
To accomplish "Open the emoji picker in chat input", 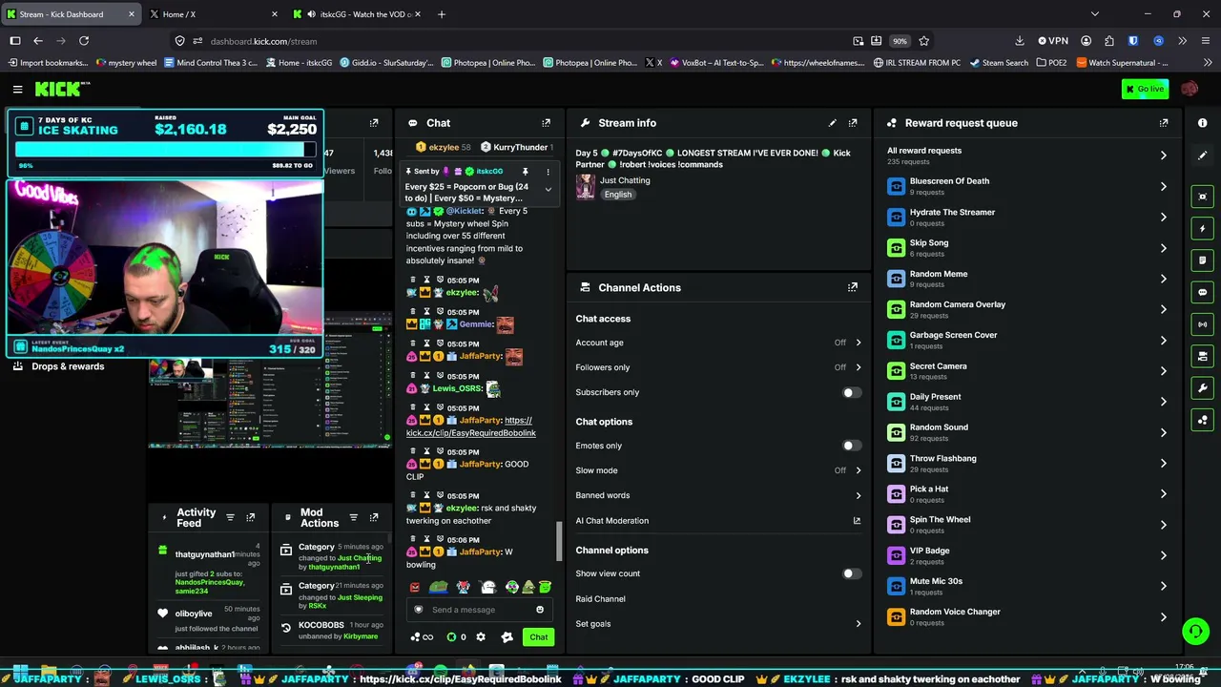I will point(540,610).
